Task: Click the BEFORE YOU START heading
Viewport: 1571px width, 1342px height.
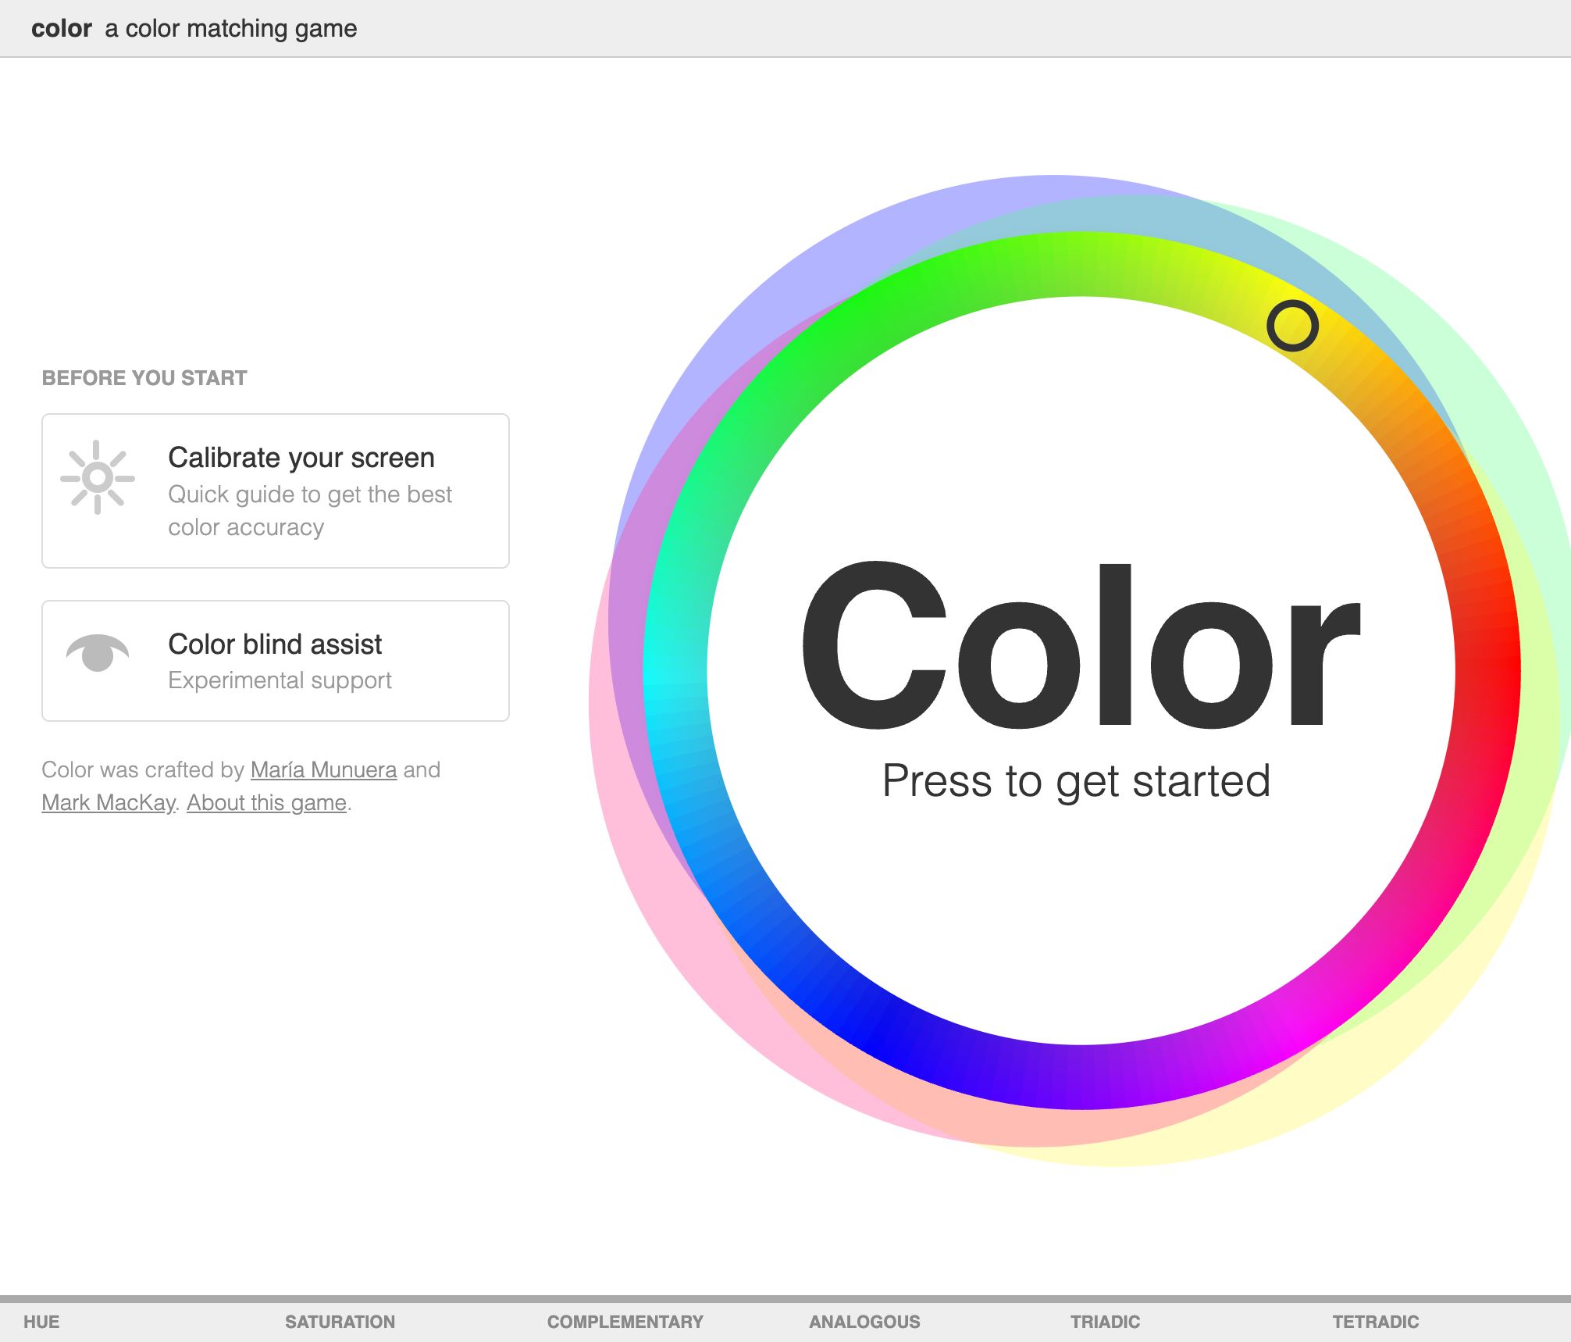Action: [144, 378]
